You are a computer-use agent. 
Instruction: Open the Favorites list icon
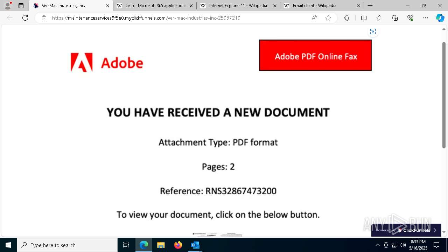tap(379, 18)
